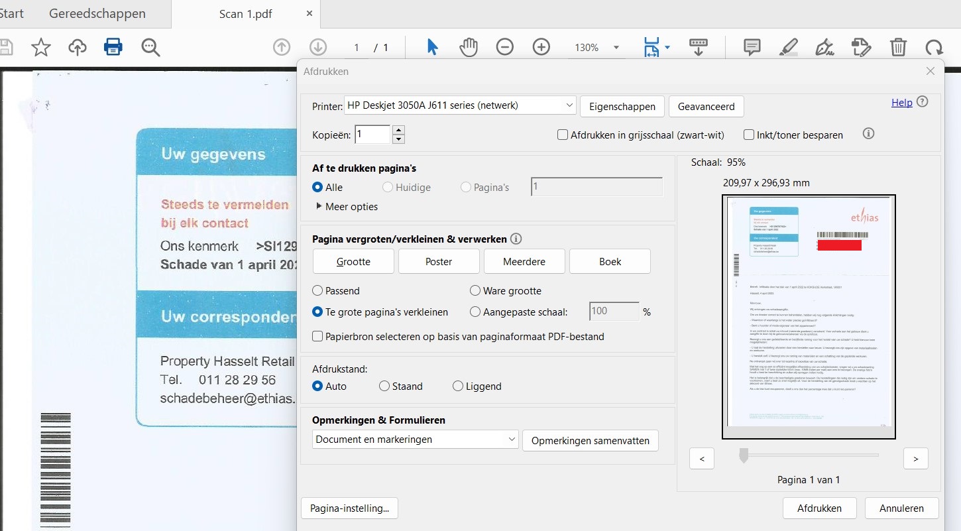The image size is (961, 531).
Task: Toggle Inkt/toner besparen checkbox
Action: pos(749,135)
